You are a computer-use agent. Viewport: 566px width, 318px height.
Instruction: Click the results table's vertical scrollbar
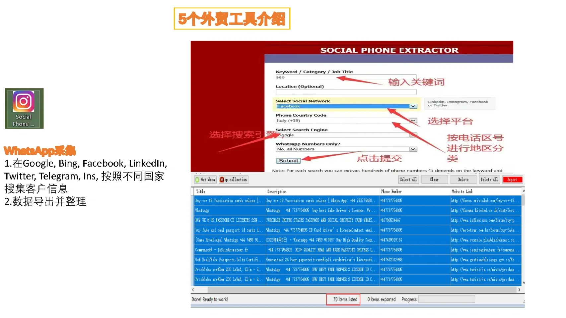point(524,237)
